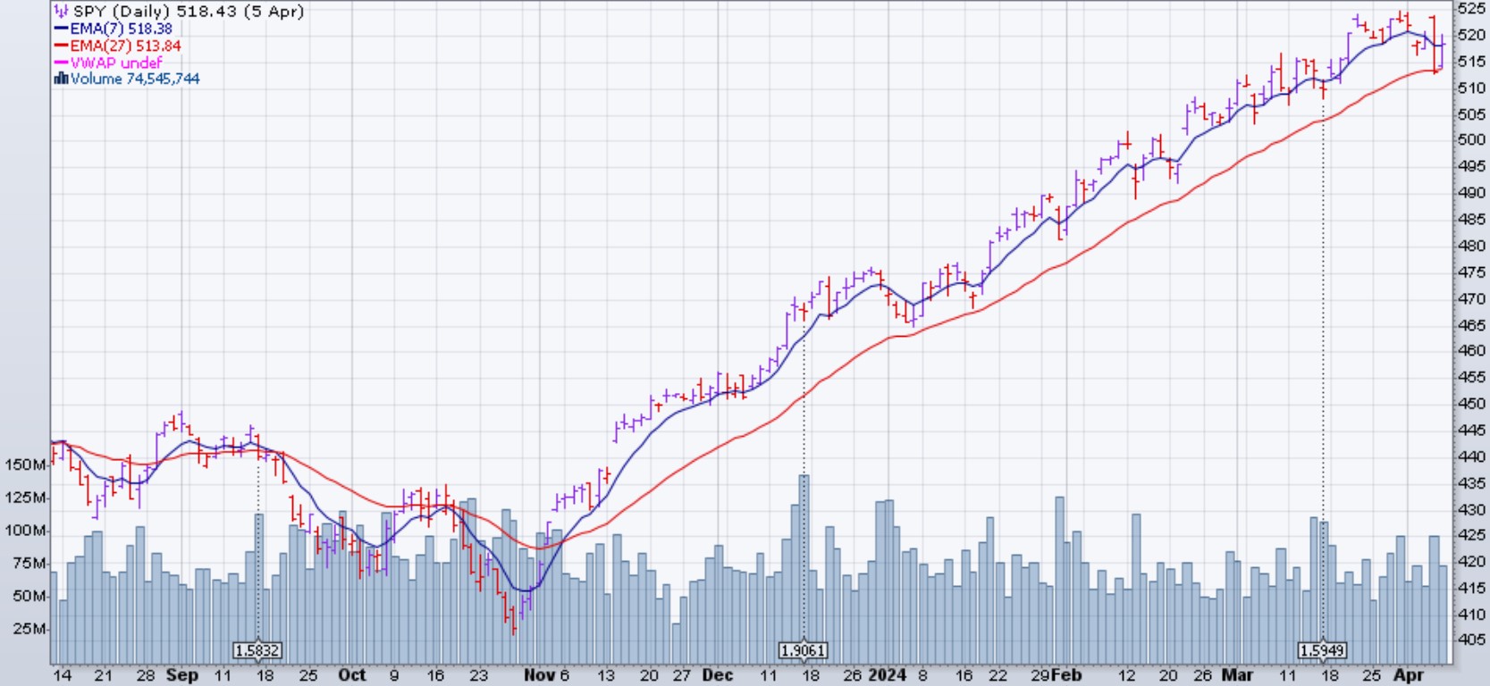The height and width of the screenshot is (686, 1490).
Task: Click the EMA(27) 513.84 legend label
Action: click(125, 46)
